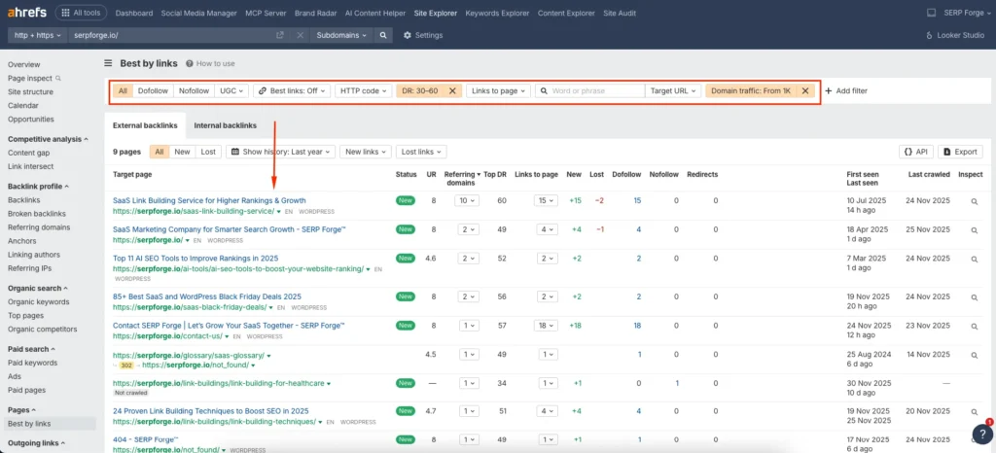The width and height of the screenshot is (996, 453).
Task: Inspect the Black Friday Deals row
Action: 975,296
